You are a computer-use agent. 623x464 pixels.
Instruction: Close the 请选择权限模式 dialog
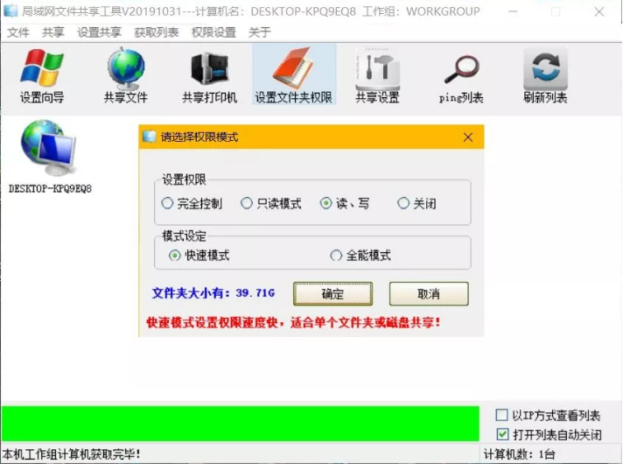click(x=468, y=137)
